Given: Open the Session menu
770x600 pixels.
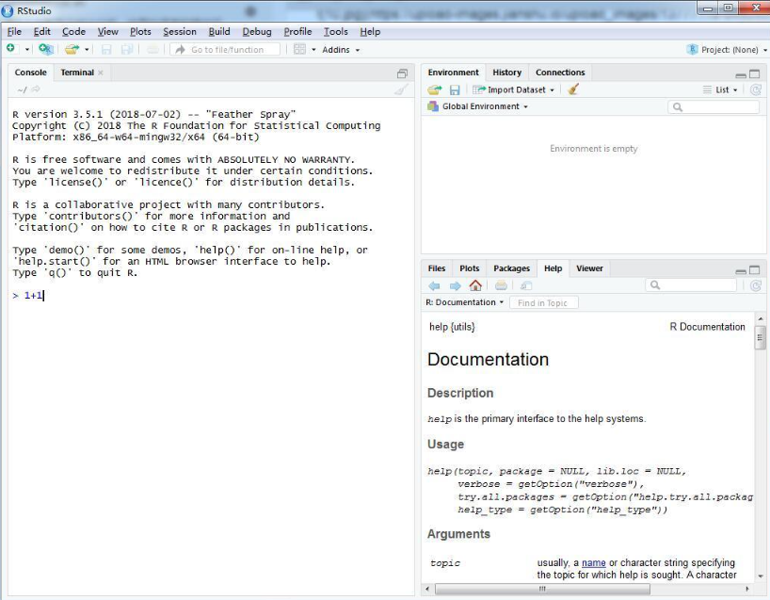Looking at the screenshot, I should 180,31.
